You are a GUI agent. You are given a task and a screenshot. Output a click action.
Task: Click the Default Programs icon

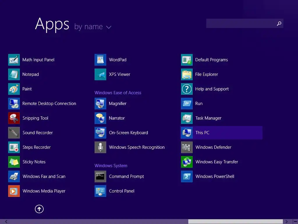click(187, 60)
